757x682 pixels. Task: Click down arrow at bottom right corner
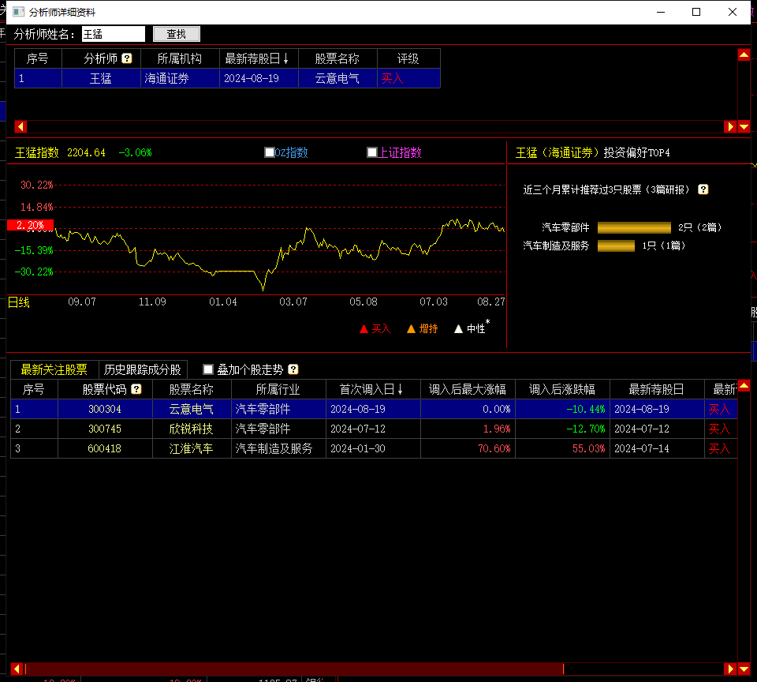click(x=744, y=669)
